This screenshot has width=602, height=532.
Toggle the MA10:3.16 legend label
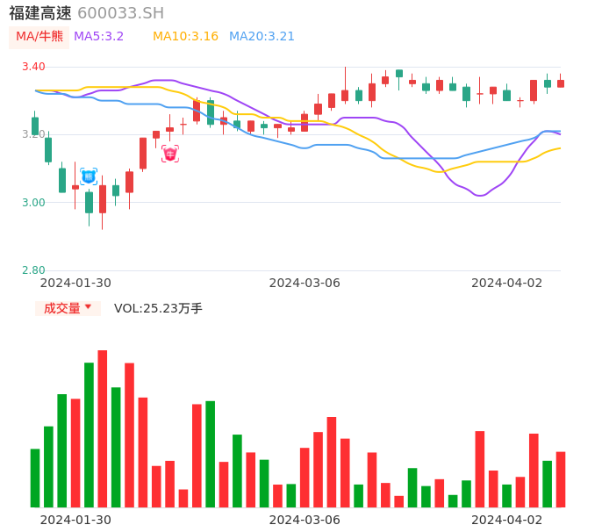tap(185, 37)
